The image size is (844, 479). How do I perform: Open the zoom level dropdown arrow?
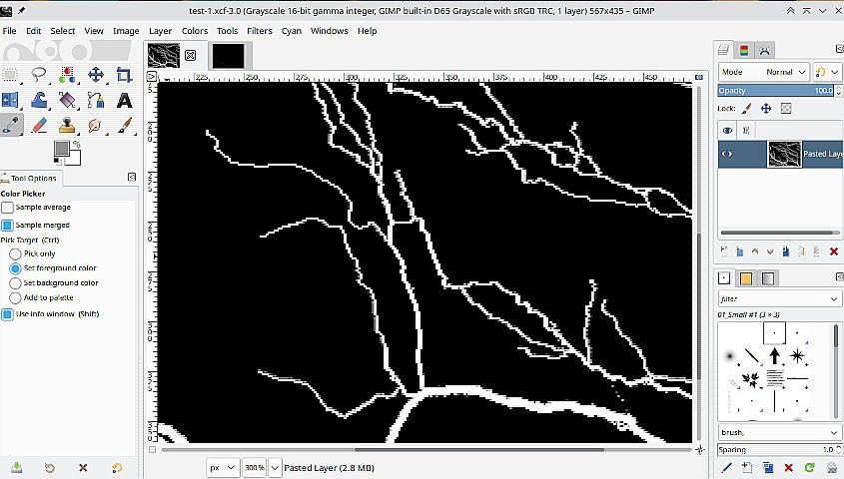click(x=275, y=468)
